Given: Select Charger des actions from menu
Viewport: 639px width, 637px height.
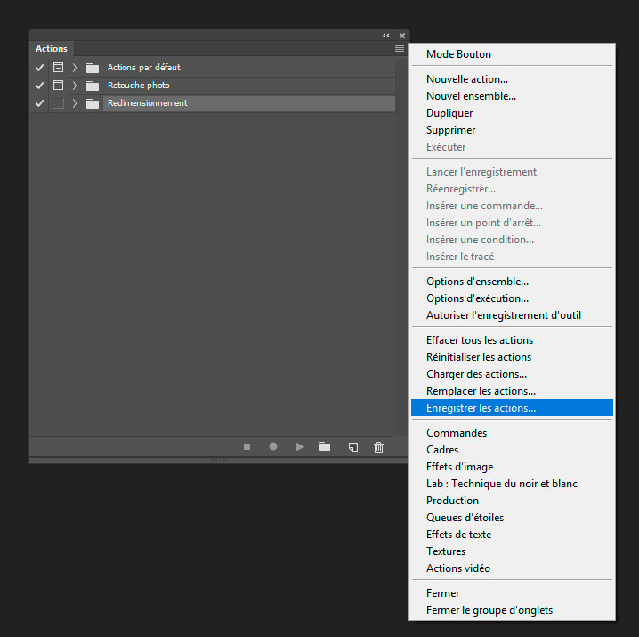Looking at the screenshot, I should coord(476,374).
